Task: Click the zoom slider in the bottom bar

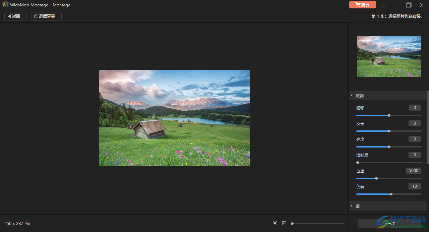Action: click(x=318, y=224)
